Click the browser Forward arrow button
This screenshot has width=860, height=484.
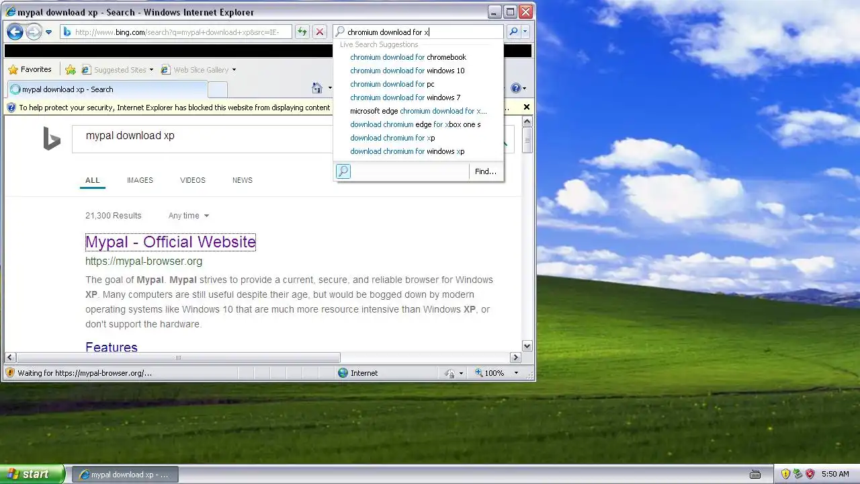click(34, 32)
